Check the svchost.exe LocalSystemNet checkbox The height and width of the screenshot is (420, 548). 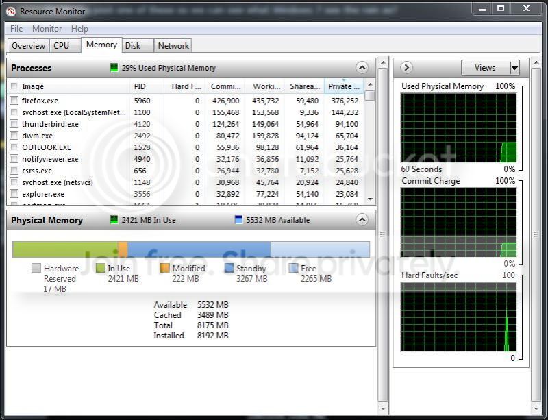click(x=14, y=112)
